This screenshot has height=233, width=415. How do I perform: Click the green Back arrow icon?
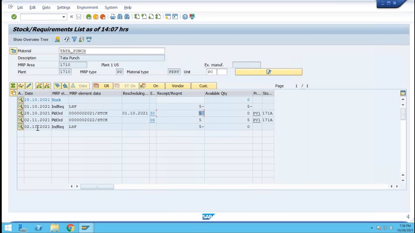[89, 17]
